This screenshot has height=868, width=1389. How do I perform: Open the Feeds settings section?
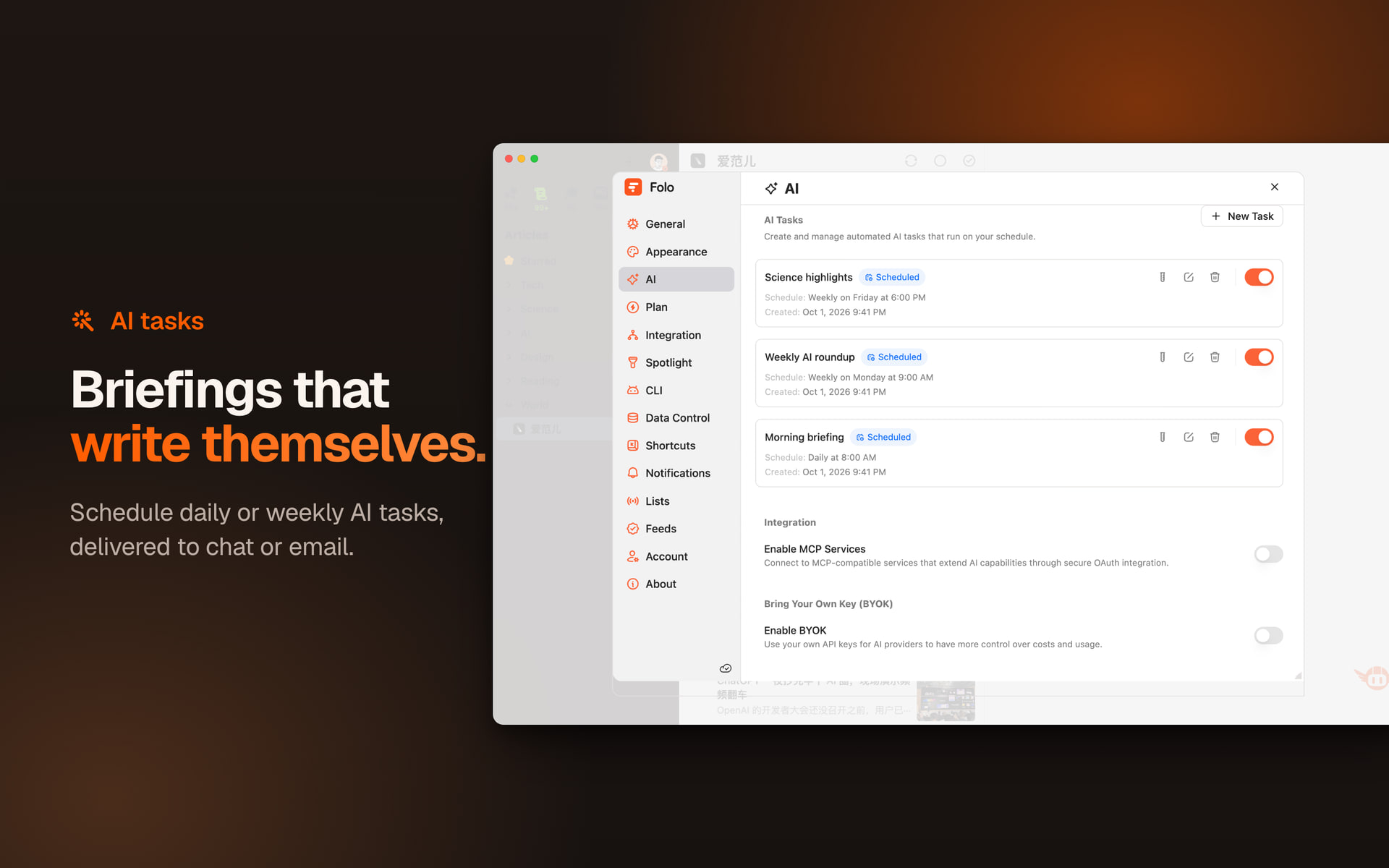676,529
